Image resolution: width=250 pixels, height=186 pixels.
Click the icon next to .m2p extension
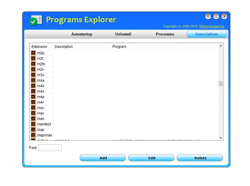33,53
